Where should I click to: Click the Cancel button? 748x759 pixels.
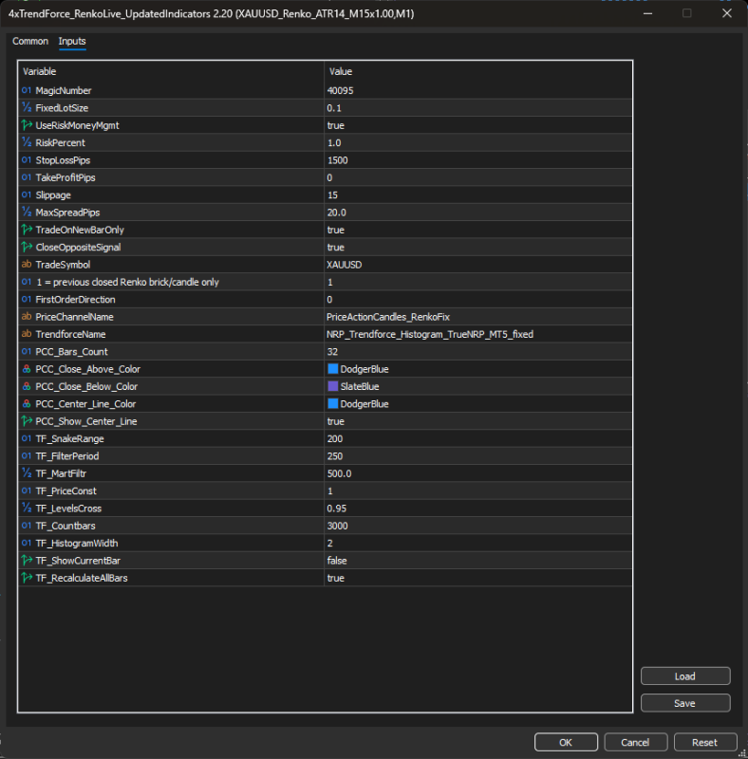tap(635, 742)
